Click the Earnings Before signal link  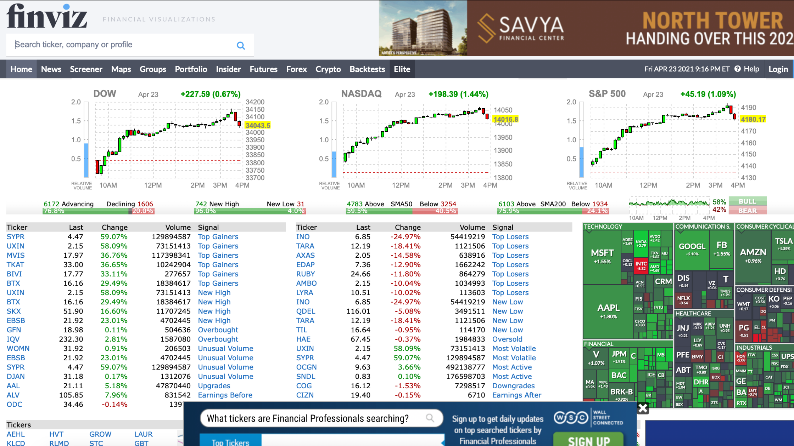point(225,395)
